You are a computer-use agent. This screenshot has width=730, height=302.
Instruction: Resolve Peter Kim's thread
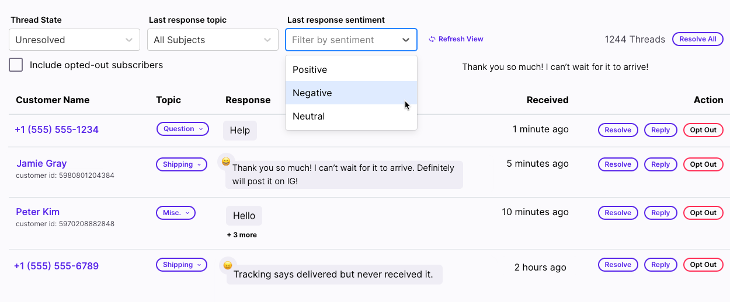coord(618,213)
